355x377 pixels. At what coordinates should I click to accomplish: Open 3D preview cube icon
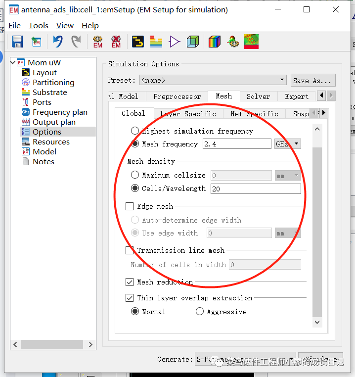pos(193,42)
